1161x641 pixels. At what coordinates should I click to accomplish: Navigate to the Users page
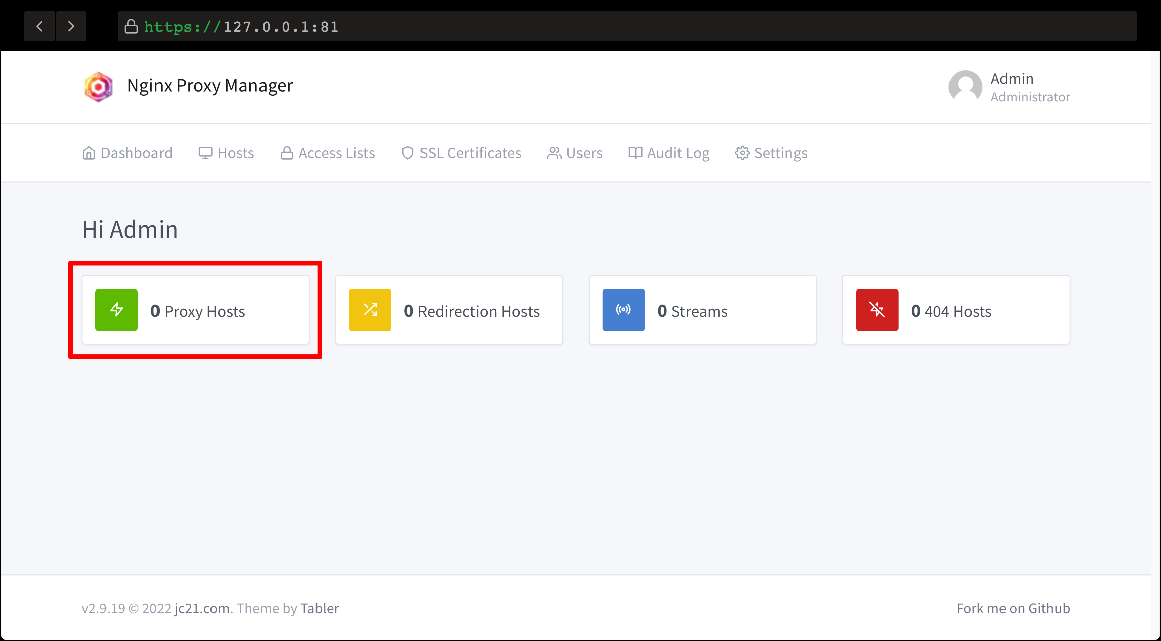coord(575,153)
